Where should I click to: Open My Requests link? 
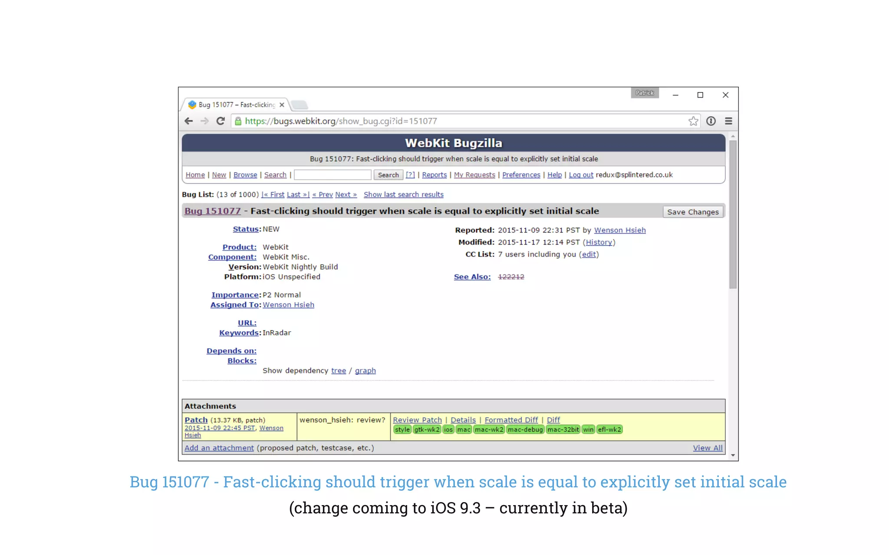pos(474,175)
